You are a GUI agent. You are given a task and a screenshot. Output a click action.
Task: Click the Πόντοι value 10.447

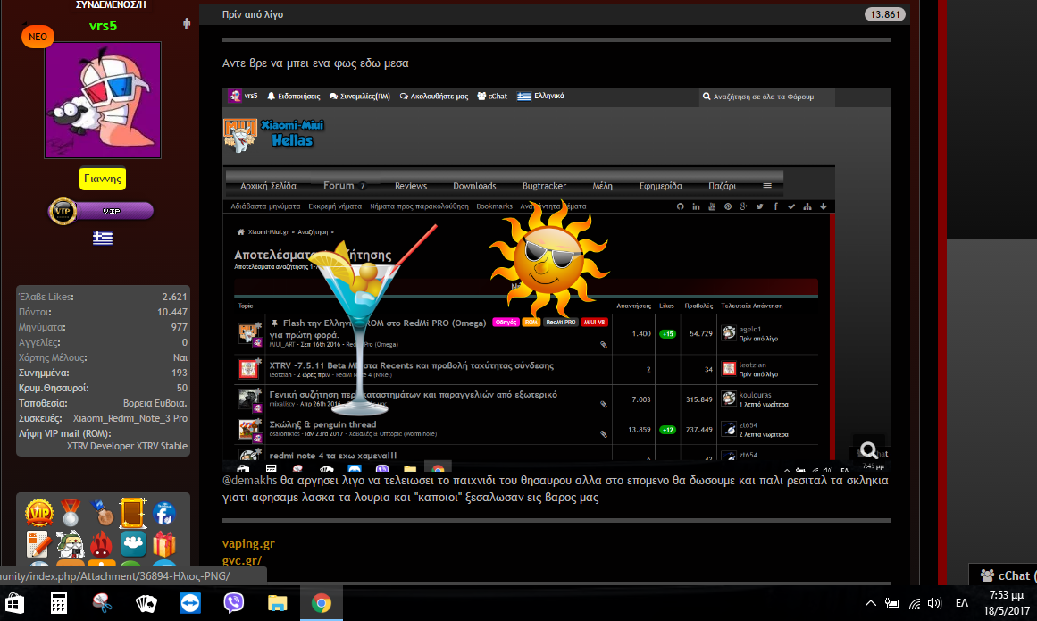[x=172, y=312]
